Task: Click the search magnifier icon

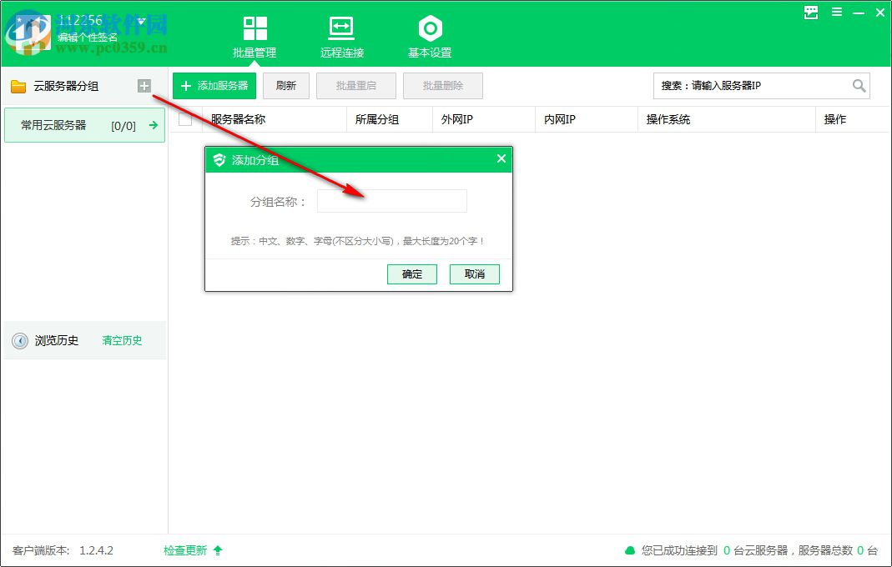Action: 859,86
